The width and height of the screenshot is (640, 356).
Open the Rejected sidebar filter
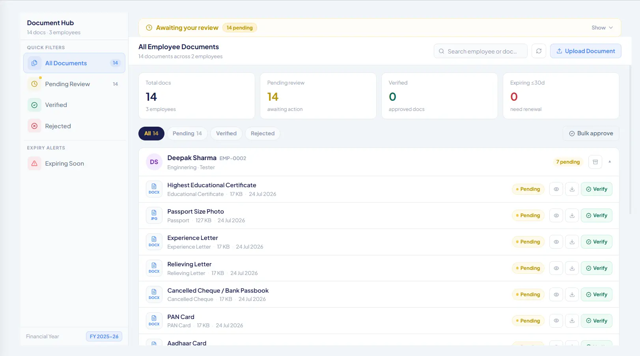tap(74, 126)
